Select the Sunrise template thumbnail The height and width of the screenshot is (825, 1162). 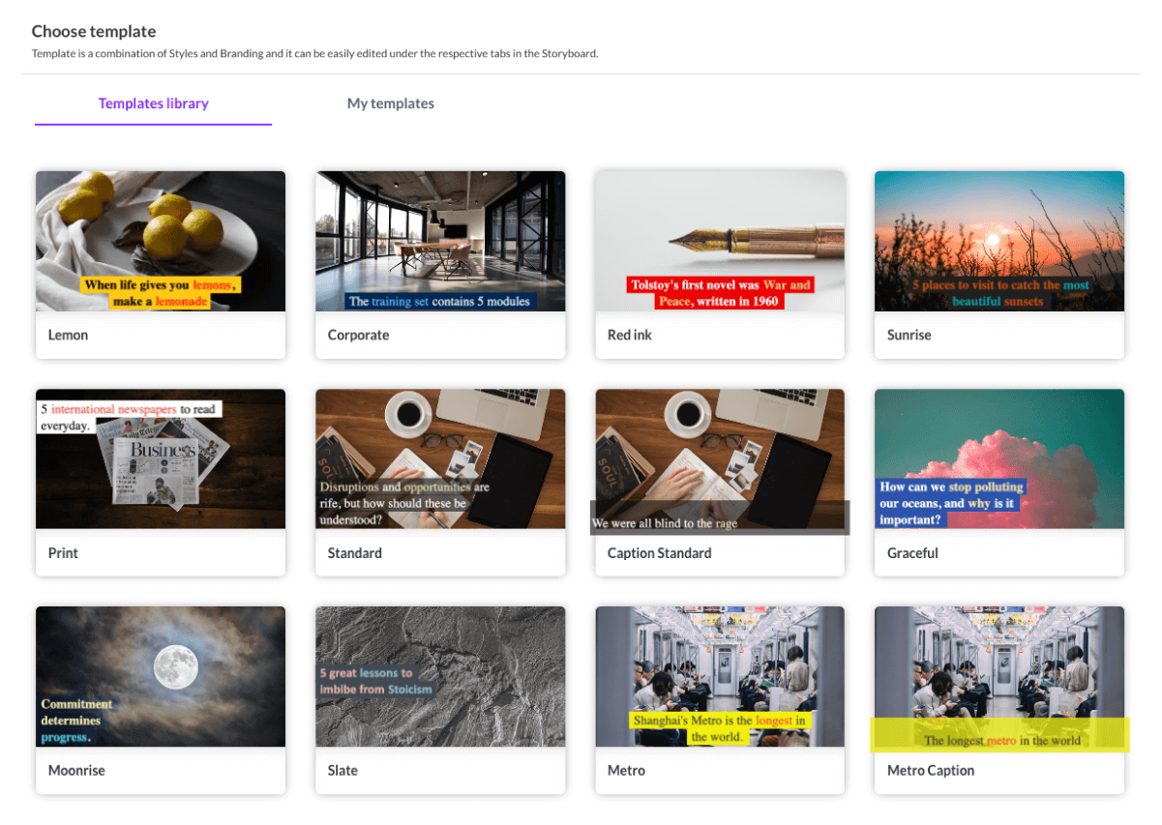coord(999,241)
